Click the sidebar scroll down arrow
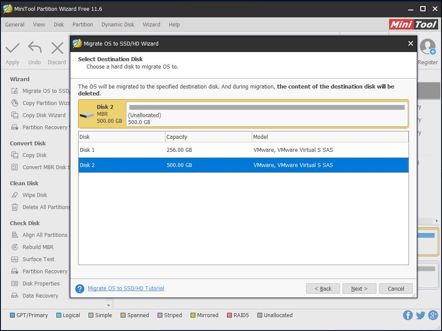Screen dimensions: 442x331 point(109,305)
